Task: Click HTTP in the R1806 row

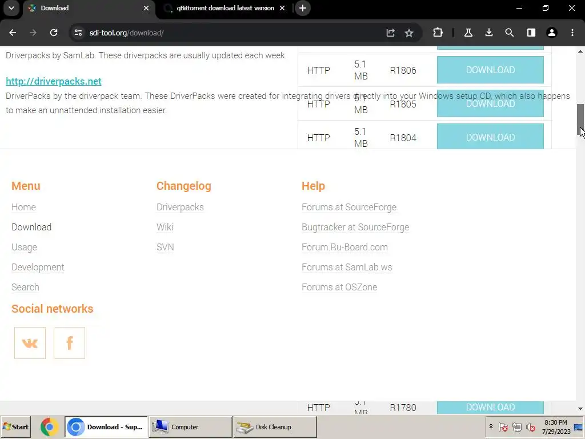Action: tap(318, 70)
